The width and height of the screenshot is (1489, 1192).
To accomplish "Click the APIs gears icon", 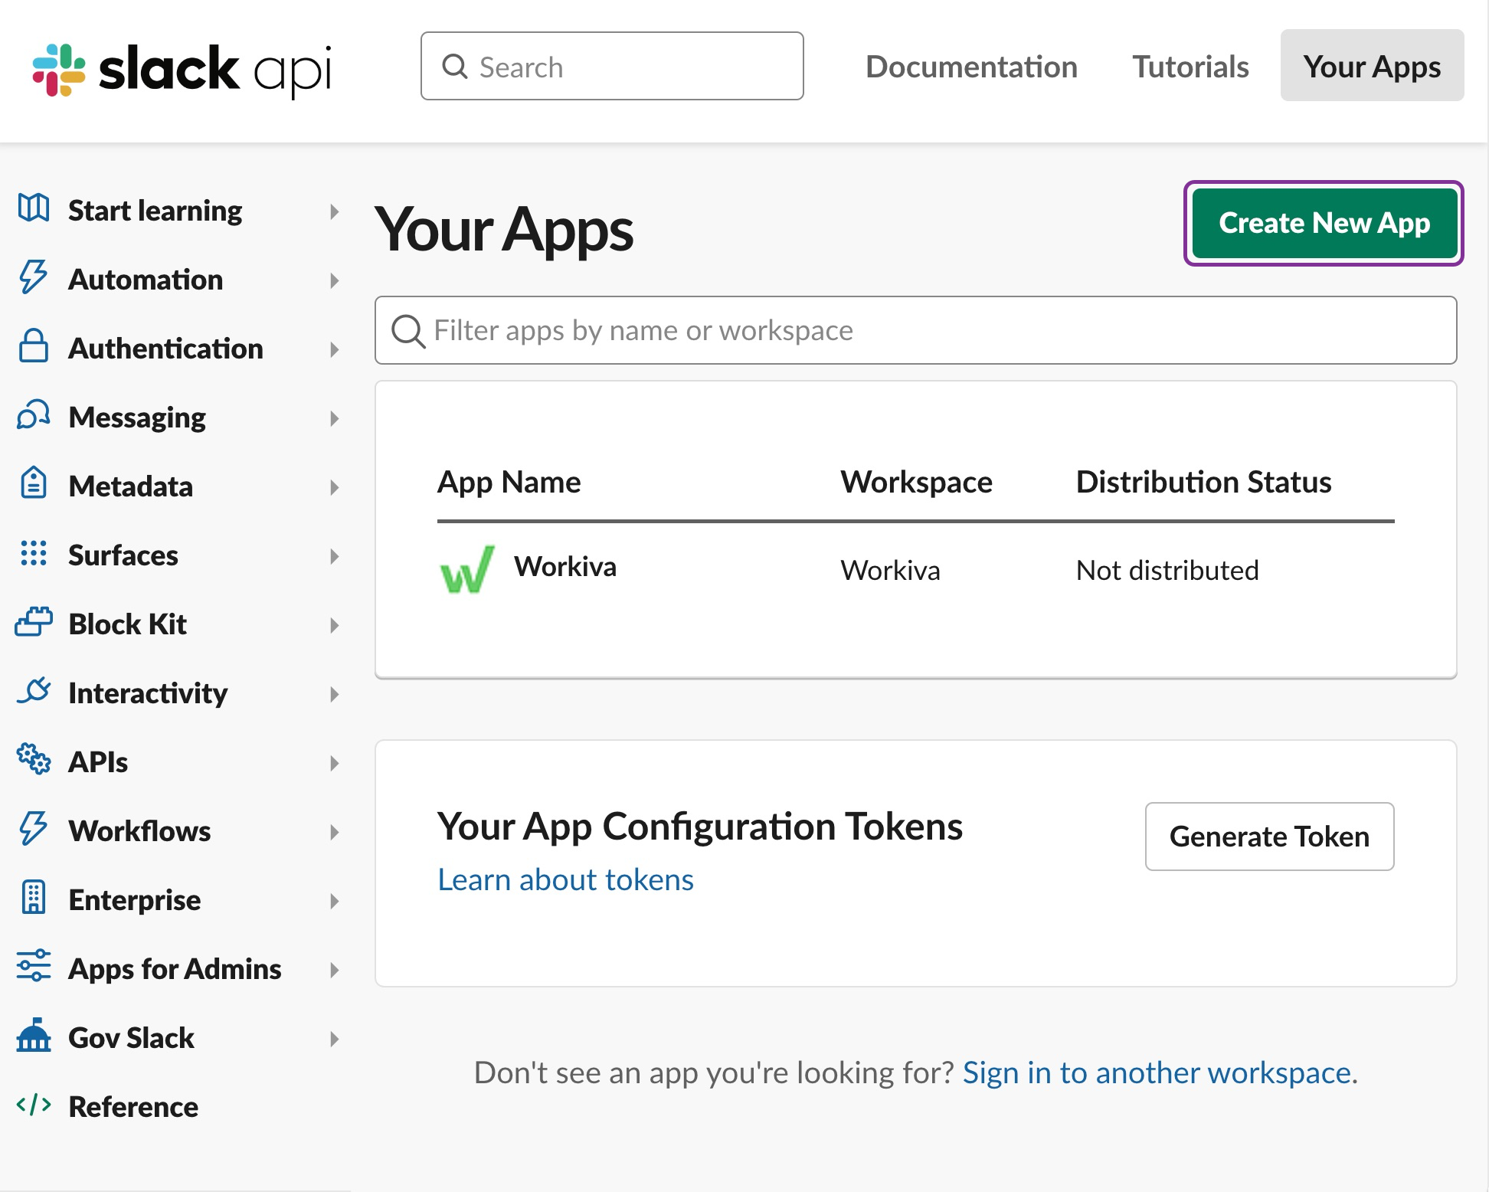I will click(34, 759).
